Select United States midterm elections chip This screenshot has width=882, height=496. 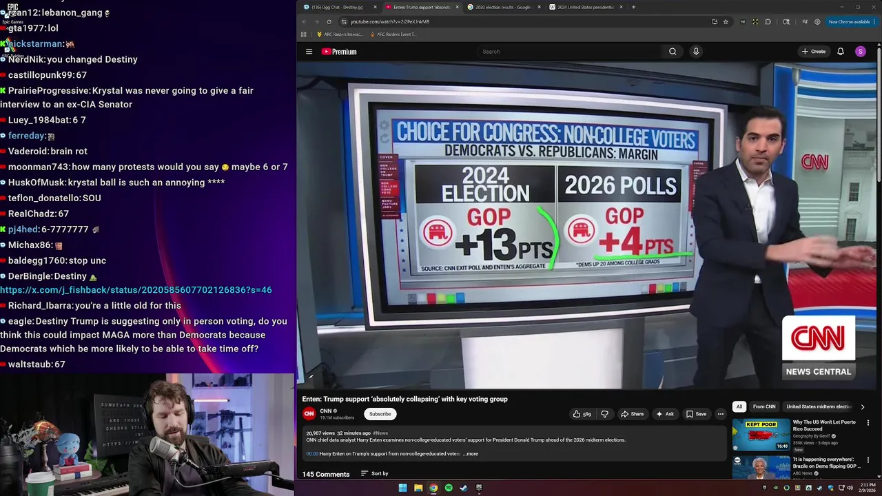[819, 407]
